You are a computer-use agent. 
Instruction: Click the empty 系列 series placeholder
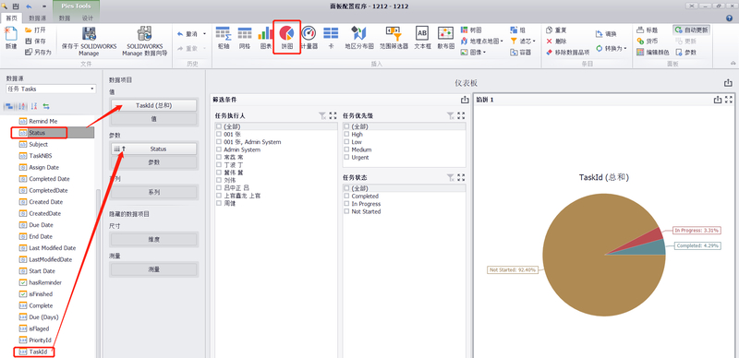tap(153, 192)
